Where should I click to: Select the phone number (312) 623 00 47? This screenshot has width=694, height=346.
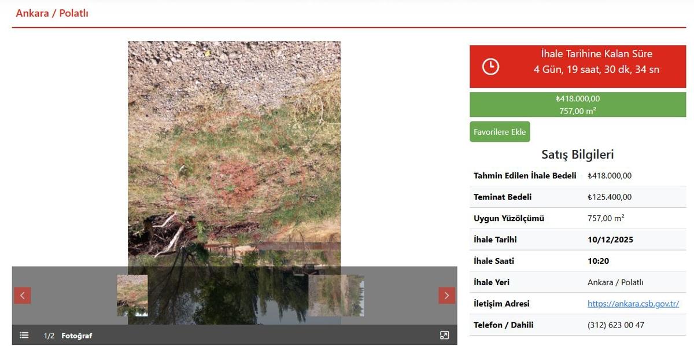pyautogui.click(x=616, y=325)
